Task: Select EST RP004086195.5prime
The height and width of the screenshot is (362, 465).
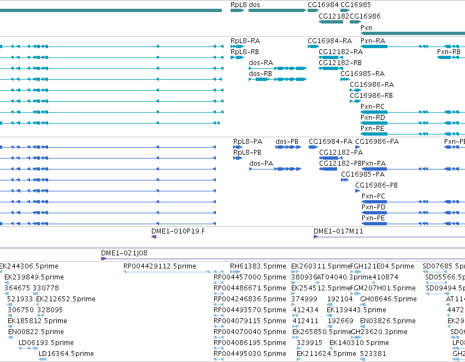Action: point(250,343)
